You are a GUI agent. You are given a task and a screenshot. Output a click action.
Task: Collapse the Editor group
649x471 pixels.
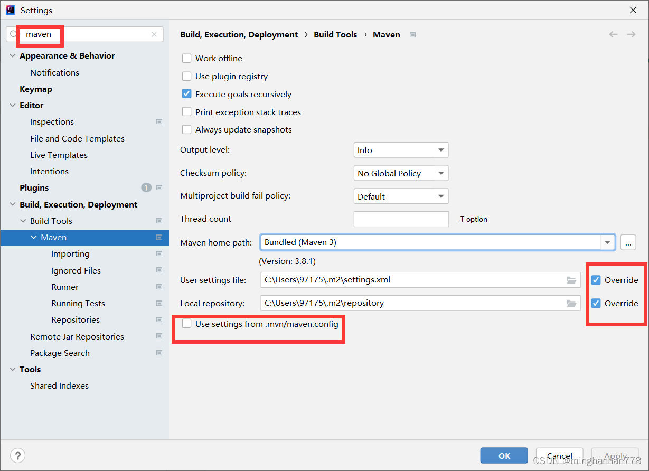coord(13,105)
